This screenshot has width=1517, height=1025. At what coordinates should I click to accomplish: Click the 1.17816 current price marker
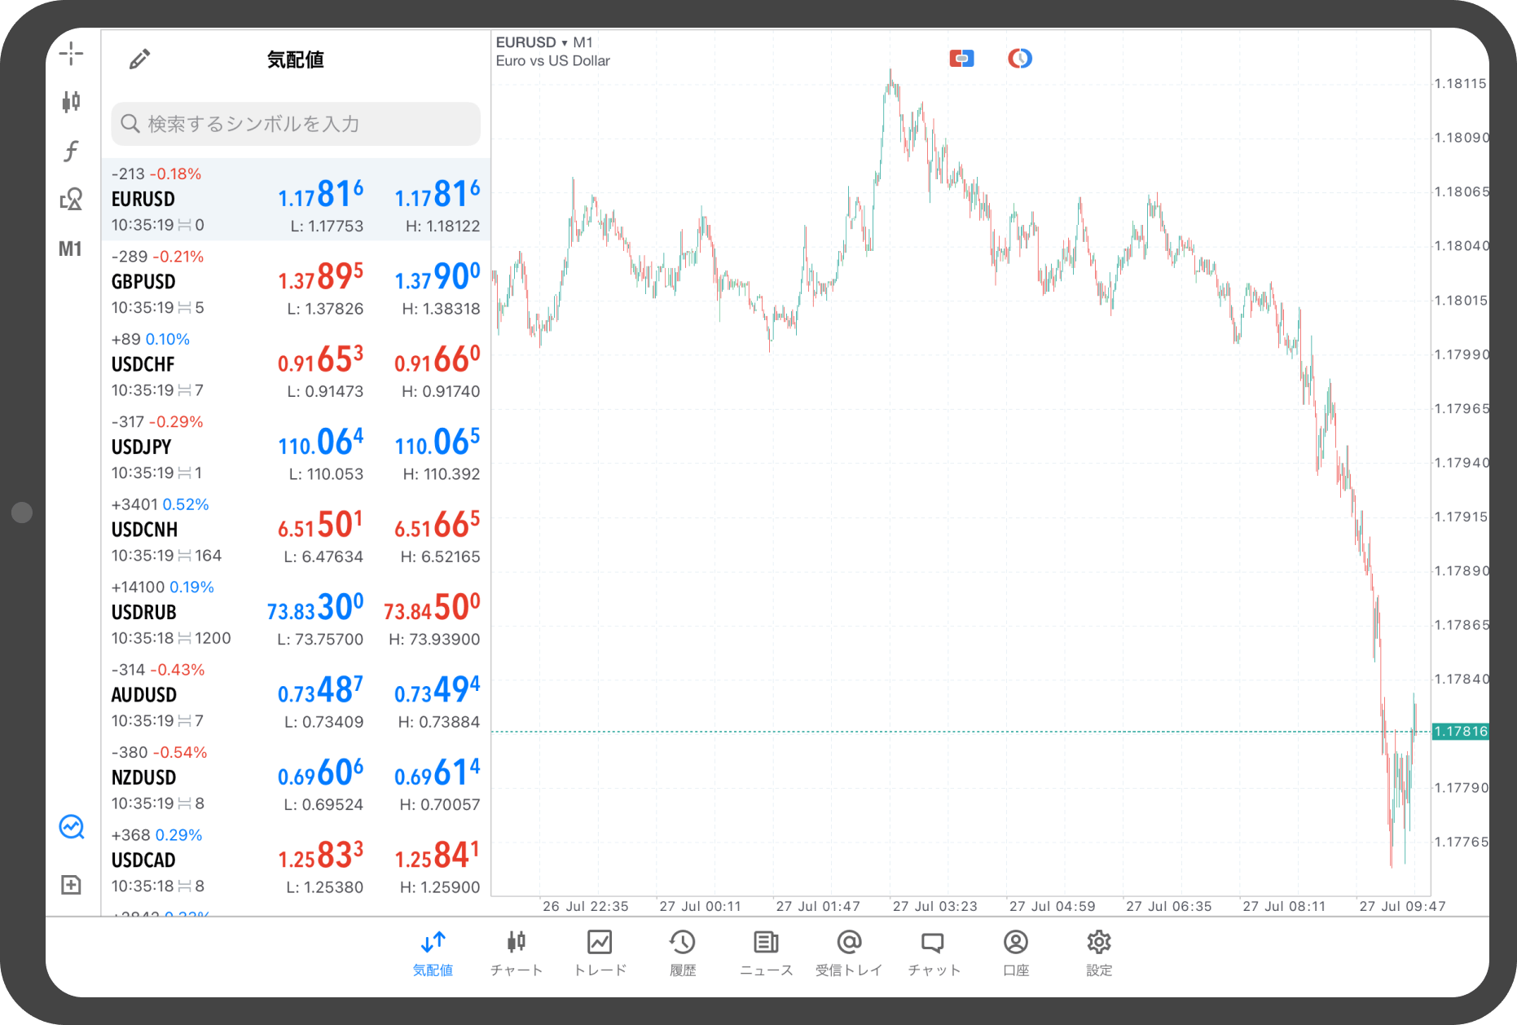click(x=1460, y=732)
